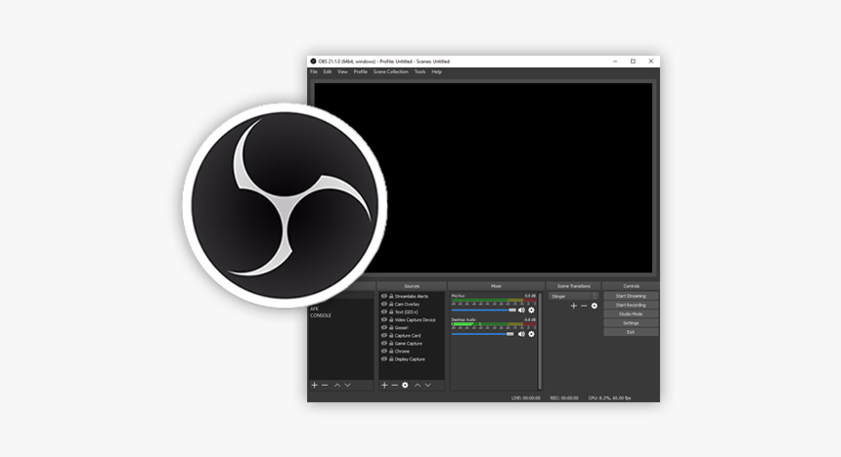Image resolution: width=841 pixels, height=457 pixels.
Task: Remove selected source with minus icon
Action: pyautogui.click(x=395, y=385)
